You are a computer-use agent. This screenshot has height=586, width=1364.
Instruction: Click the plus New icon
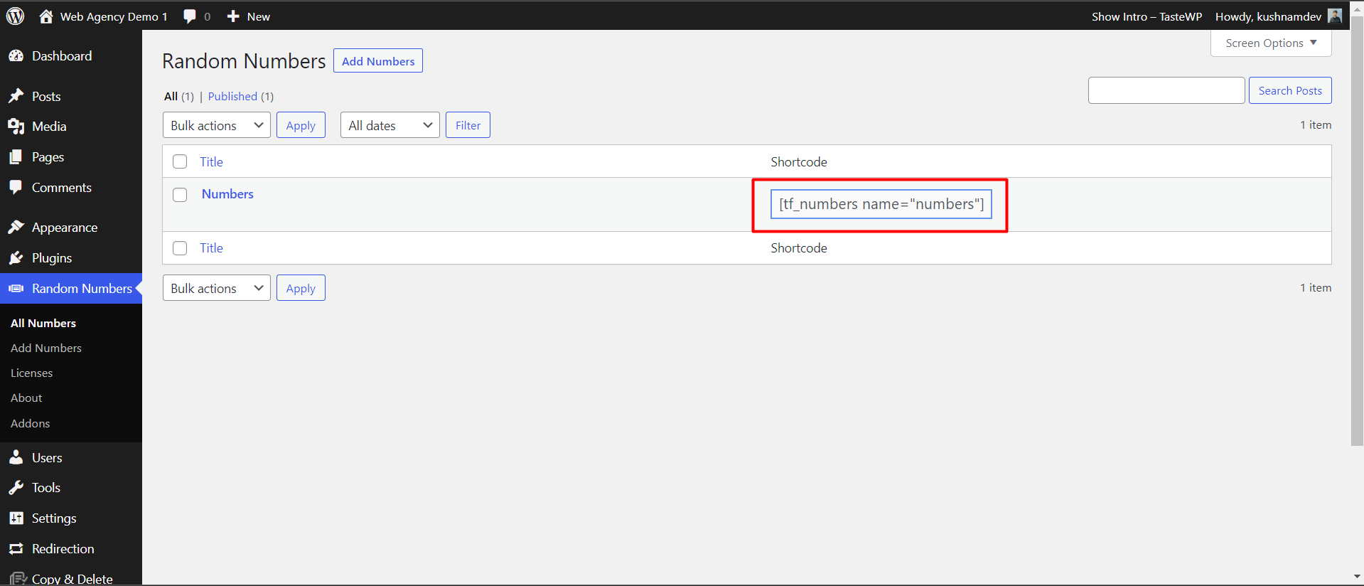tap(233, 16)
